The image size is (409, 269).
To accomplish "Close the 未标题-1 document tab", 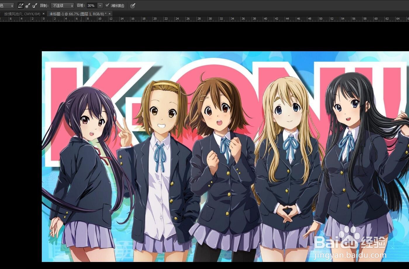I will (110, 14).
